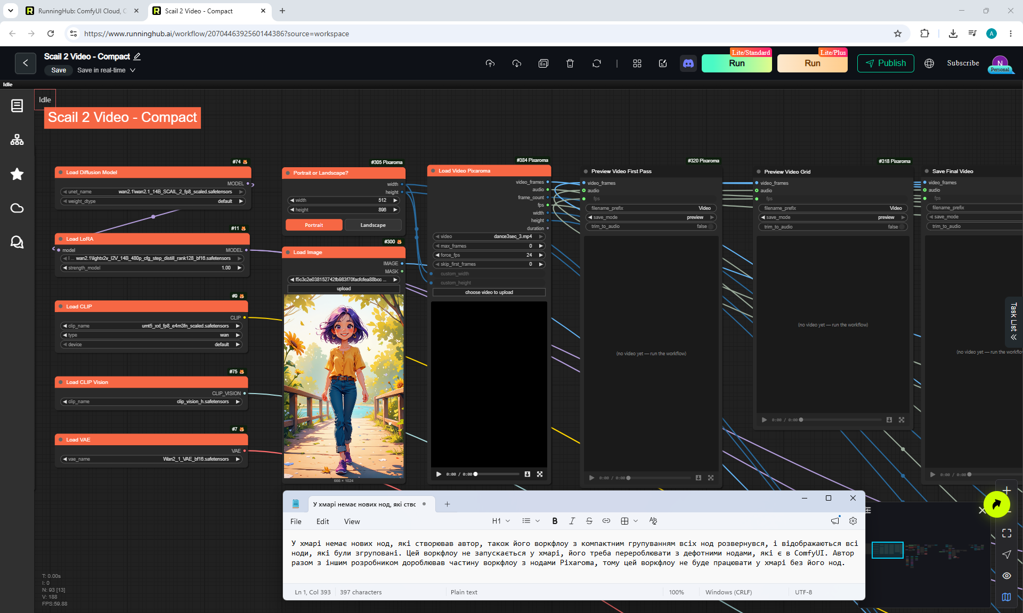This screenshot has width=1023, height=613.
Task: Collapse the Load Diffusion Model node dot
Action: [61, 173]
